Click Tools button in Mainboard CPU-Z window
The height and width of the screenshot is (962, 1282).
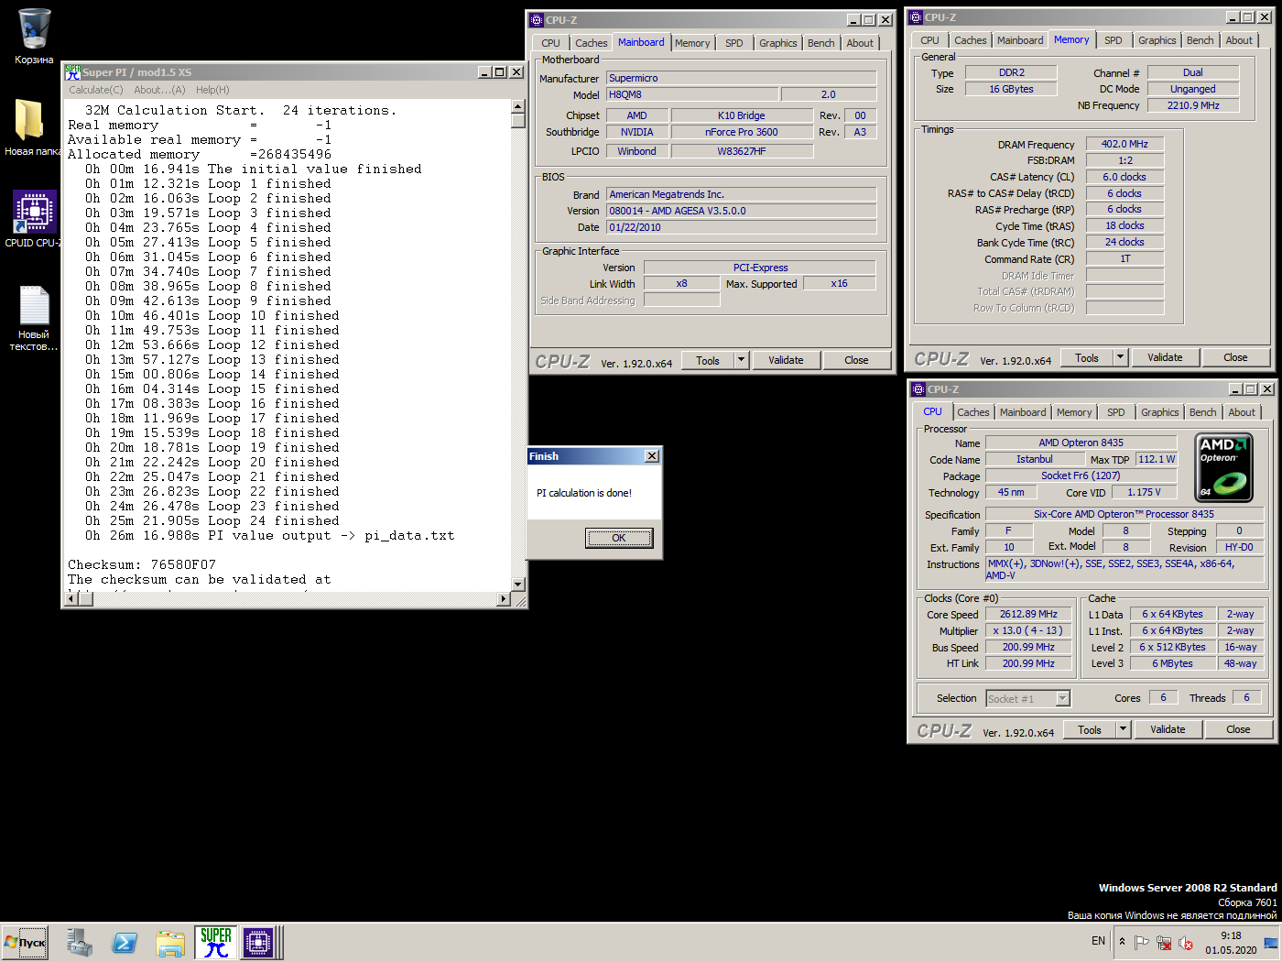pyautogui.click(x=708, y=360)
